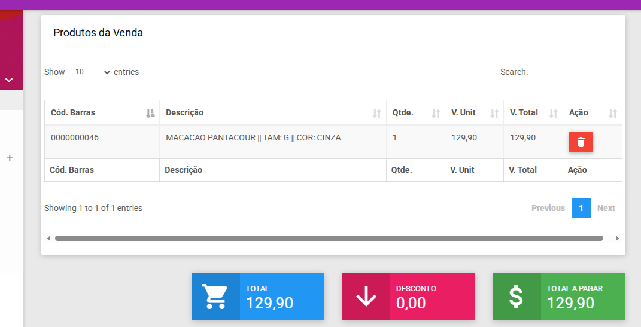
Task: Open the Show entries count dropdown
Action: 89,72
